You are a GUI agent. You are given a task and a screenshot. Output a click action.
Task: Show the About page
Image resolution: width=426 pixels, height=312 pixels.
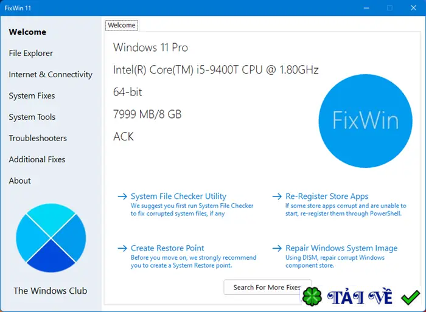[x=20, y=181]
